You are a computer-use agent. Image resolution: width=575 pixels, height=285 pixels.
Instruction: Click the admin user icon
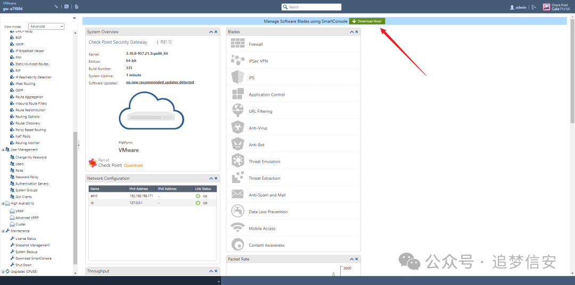point(512,7)
